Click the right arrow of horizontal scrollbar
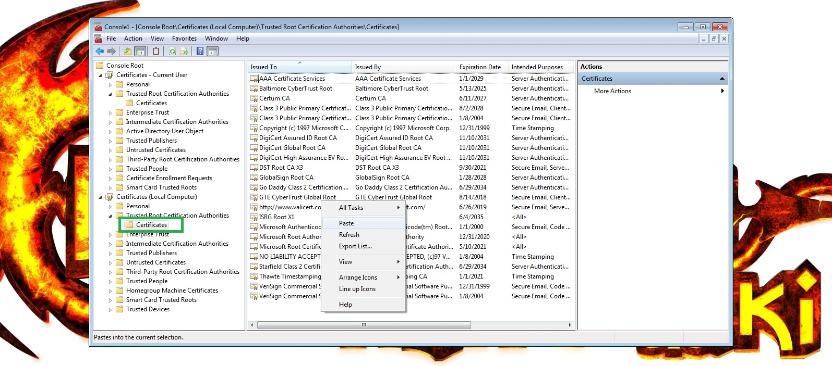This screenshot has width=832, height=366. click(x=570, y=325)
